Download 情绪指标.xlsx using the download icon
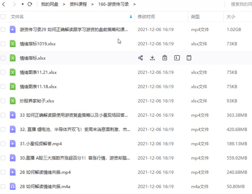The height and width of the screenshot is (194, 252). point(152,58)
